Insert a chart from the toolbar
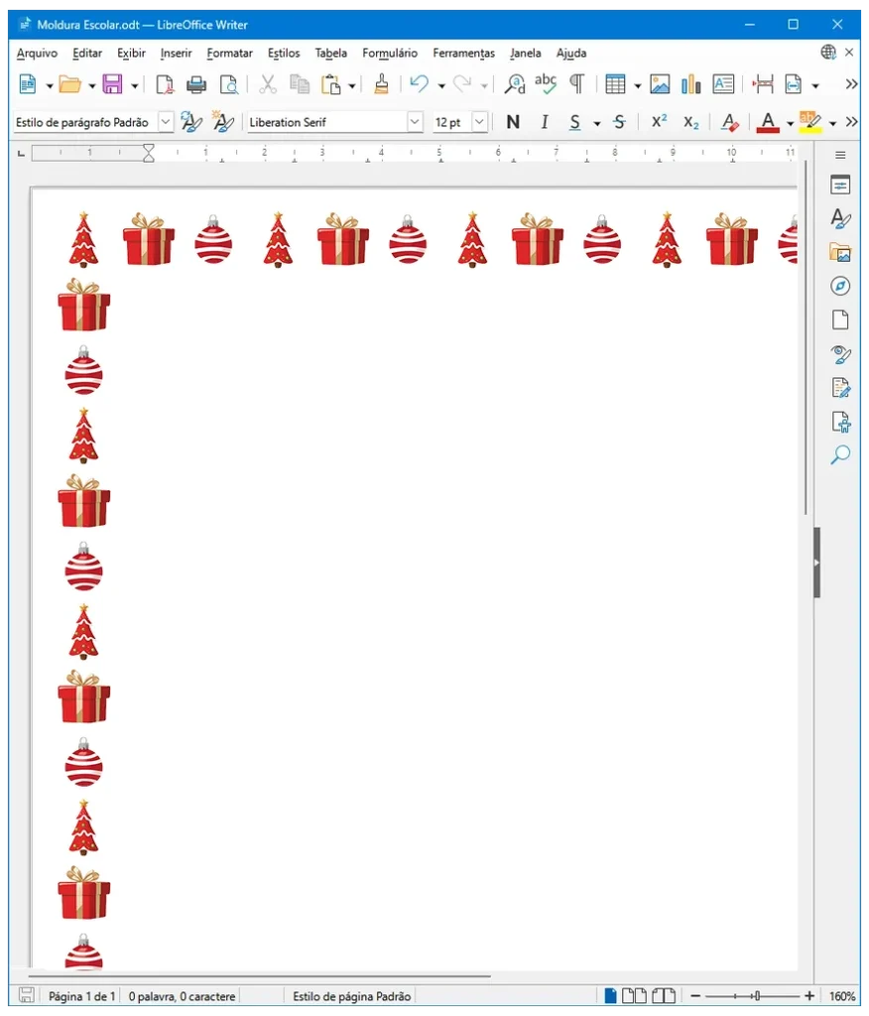 click(691, 85)
